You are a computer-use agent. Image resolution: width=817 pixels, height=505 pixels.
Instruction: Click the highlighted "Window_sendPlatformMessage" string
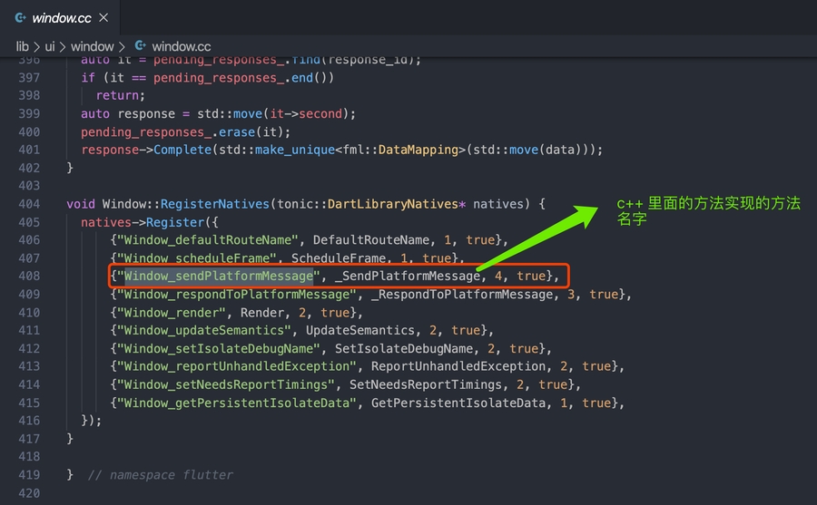pyautogui.click(x=219, y=276)
